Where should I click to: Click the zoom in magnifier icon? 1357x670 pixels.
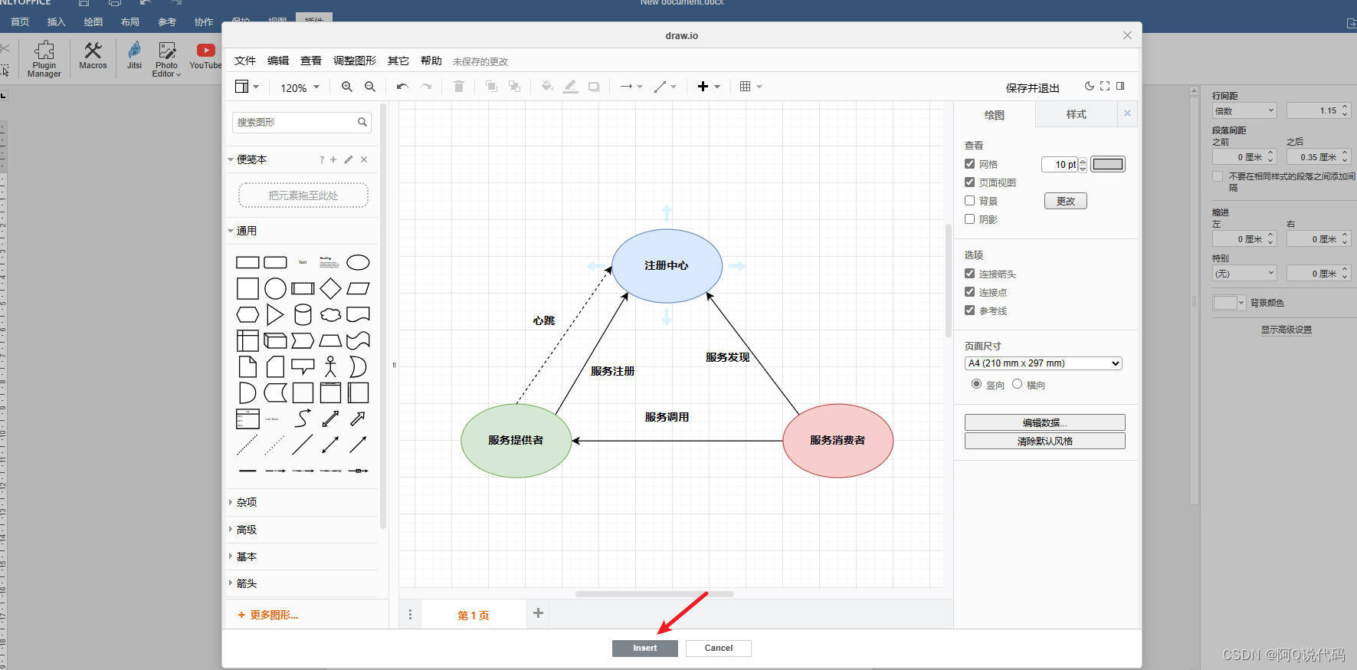pos(347,87)
